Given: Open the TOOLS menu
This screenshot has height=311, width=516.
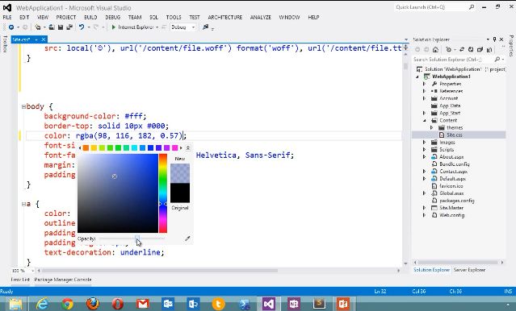Looking at the screenshot, I should 174,18.
